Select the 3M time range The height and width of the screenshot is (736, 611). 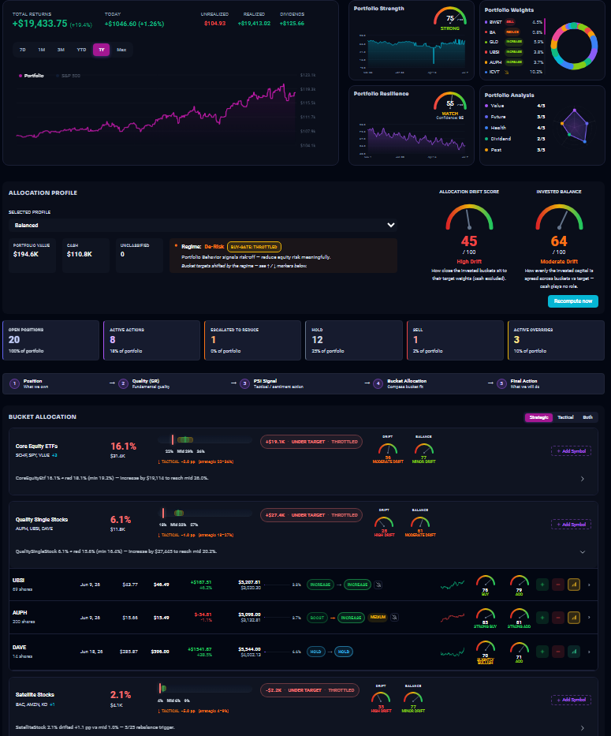pos(61,50)
